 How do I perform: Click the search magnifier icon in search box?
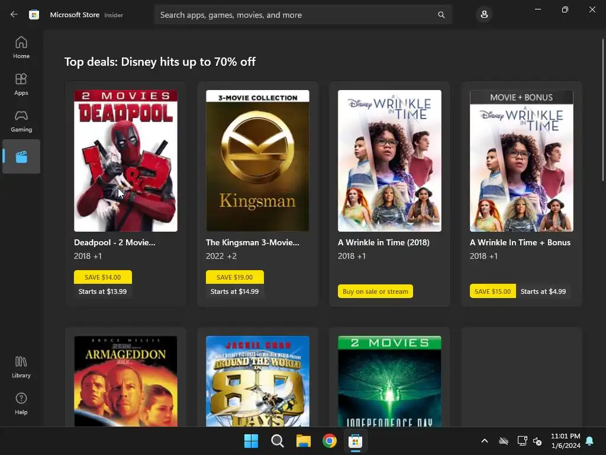pyautogui.click(x=441, y=15)
